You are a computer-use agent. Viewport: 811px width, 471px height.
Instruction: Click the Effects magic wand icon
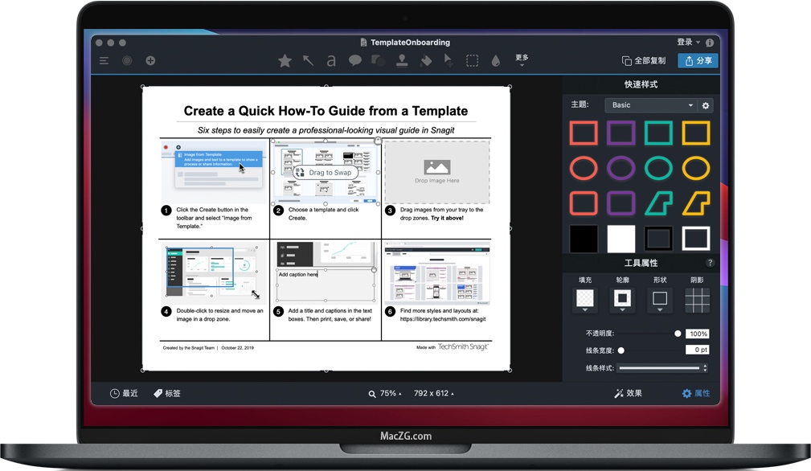(x=619, y=393)
